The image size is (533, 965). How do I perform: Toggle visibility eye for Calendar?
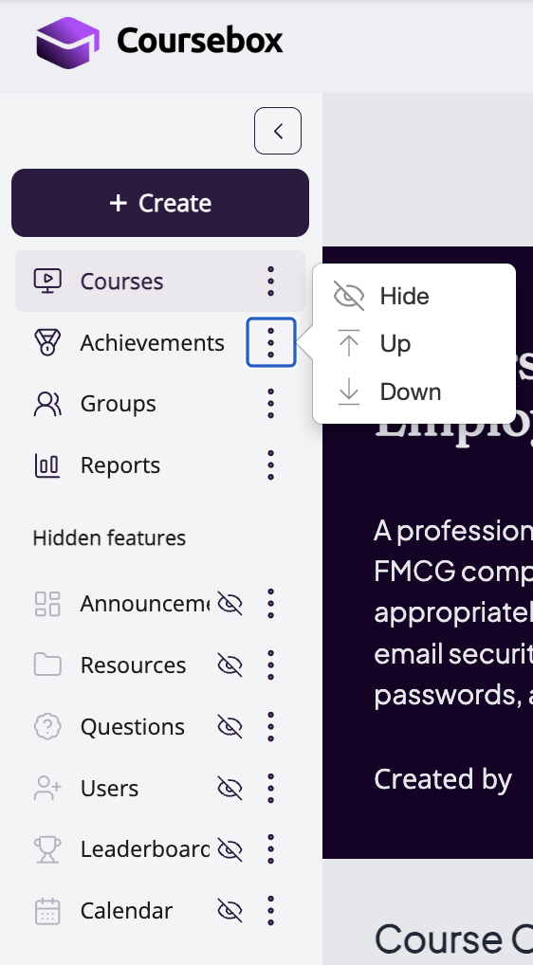[x=230, y=911]
